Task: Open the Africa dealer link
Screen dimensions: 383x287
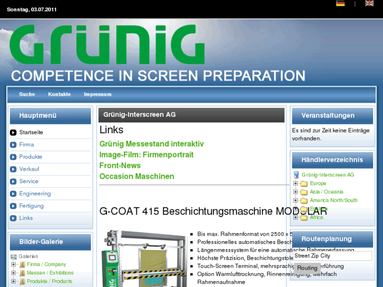Action: (316, 217)
